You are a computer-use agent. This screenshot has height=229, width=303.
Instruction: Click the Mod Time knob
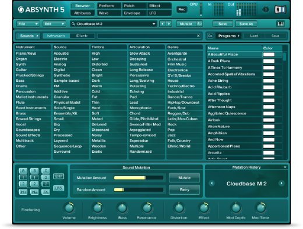(261, 207)
